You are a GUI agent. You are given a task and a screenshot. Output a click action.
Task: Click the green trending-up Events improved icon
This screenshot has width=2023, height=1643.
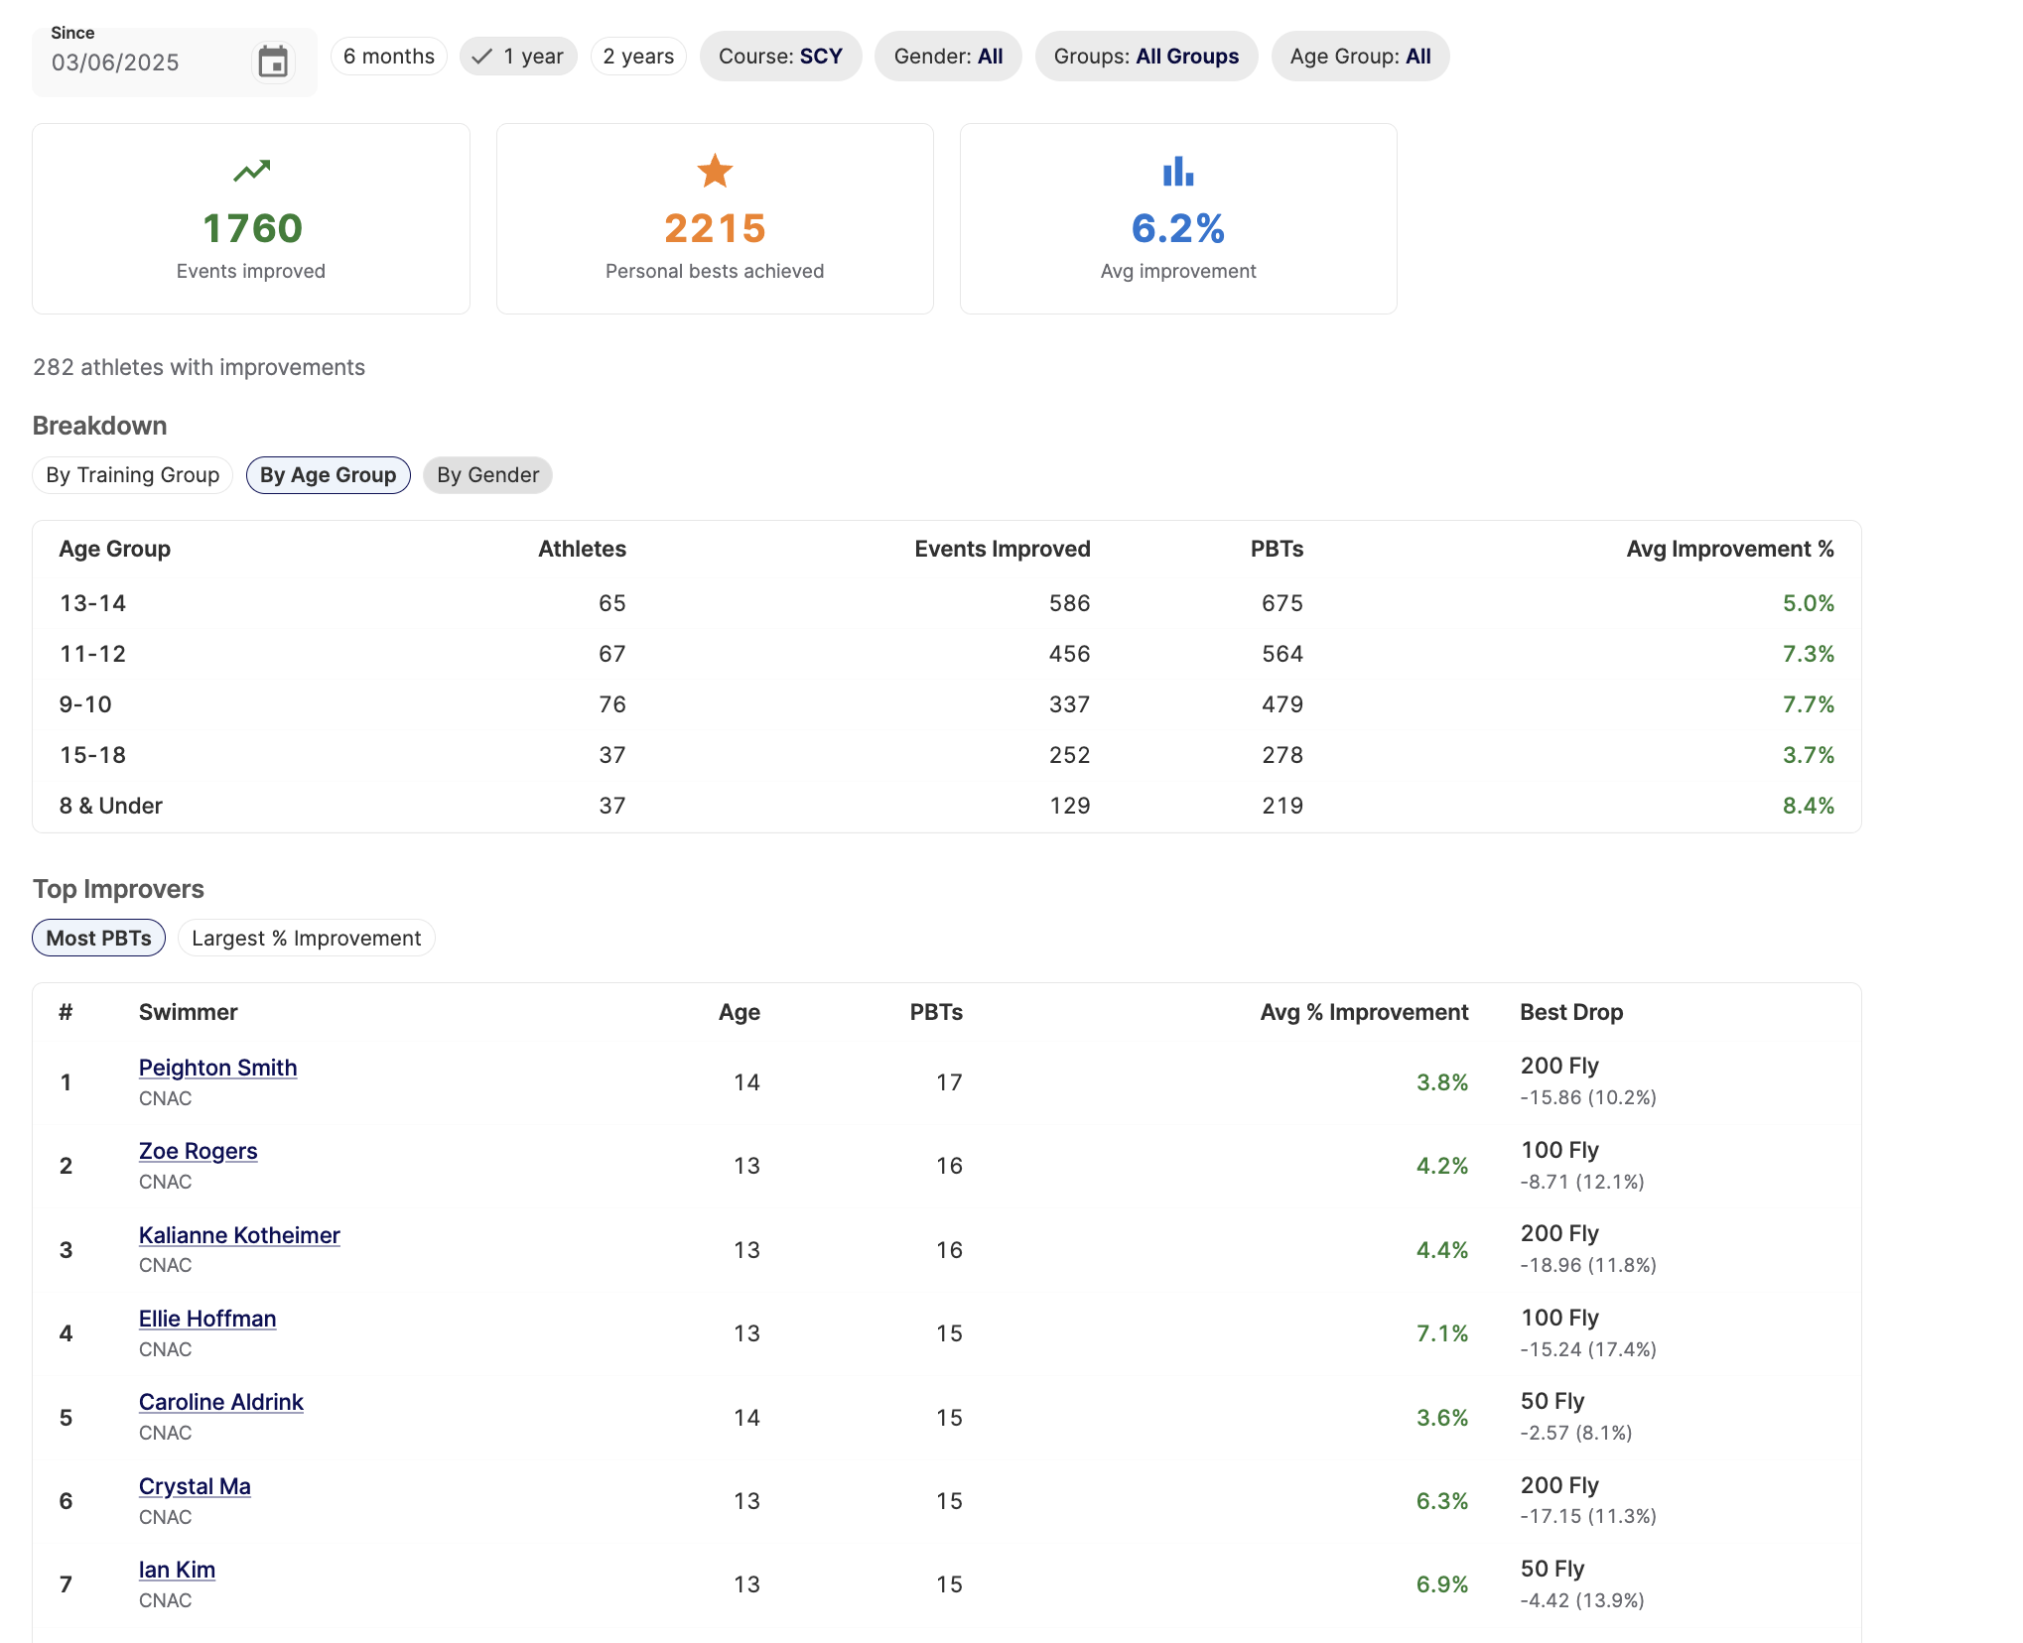[x=251, y=171]
